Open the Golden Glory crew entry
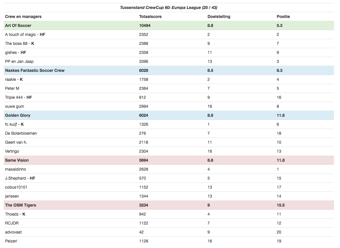Viewport: 340px width, 248px height. [x=18, y=115]
